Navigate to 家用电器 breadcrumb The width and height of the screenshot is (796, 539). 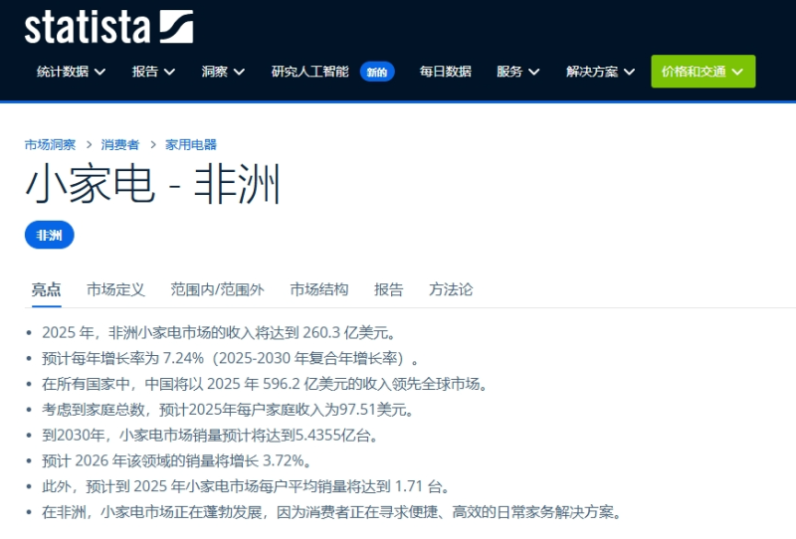190,144
